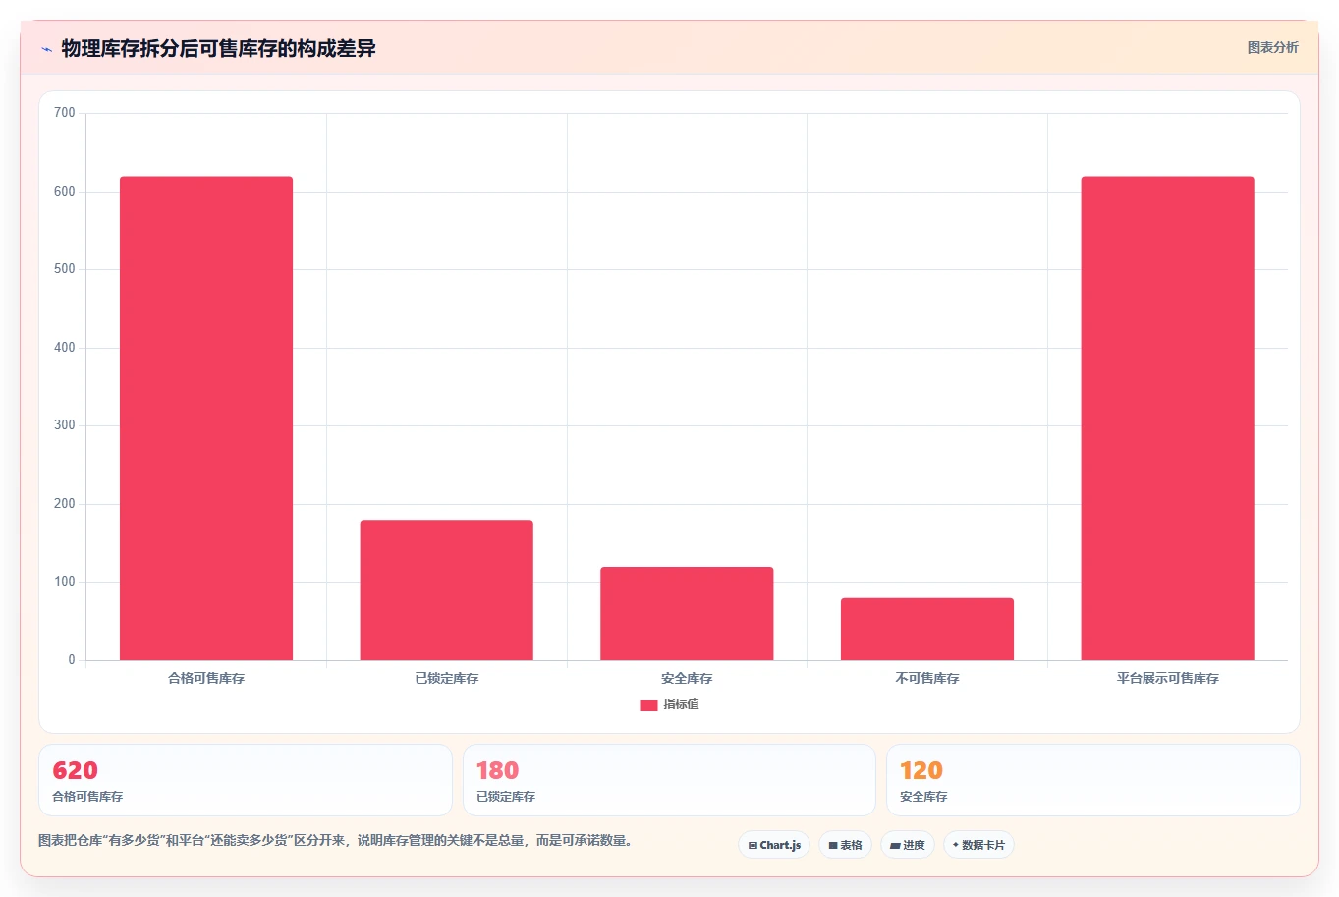Click the 指标值 legend label
The height and width of the screenshot is (897, 1339).
tap(681, 704)
